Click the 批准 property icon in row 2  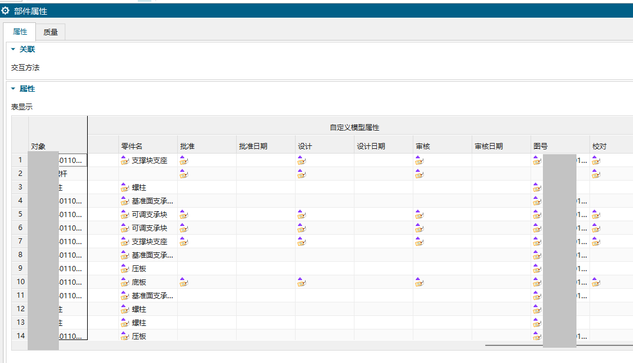pos(184,174)
